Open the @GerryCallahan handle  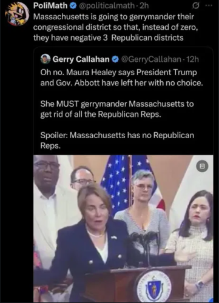click(x=151, y=59)
